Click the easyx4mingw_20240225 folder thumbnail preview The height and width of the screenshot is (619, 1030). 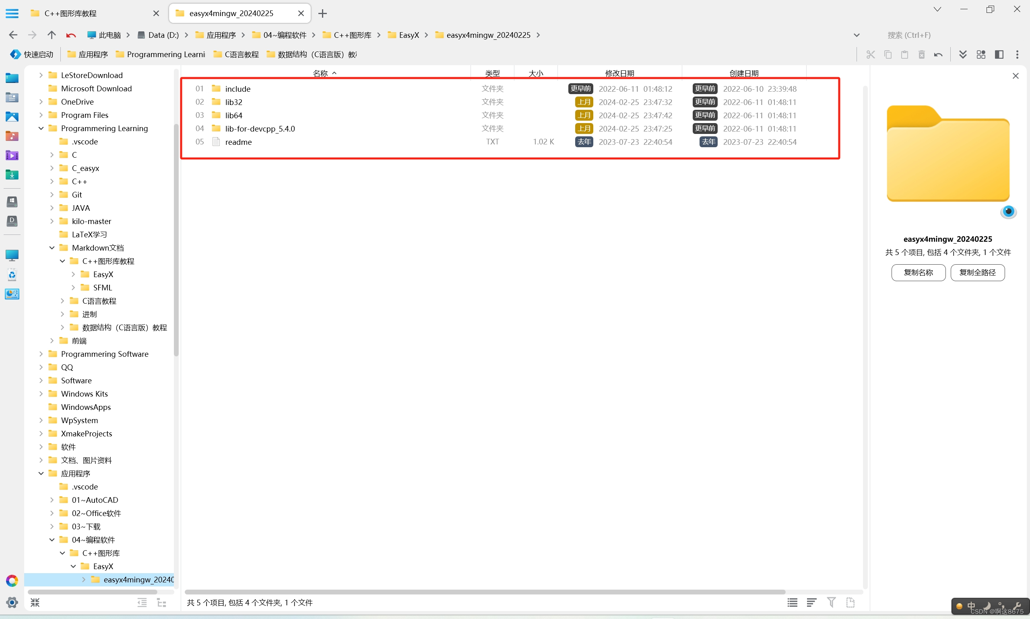click(x=947, y=154)
